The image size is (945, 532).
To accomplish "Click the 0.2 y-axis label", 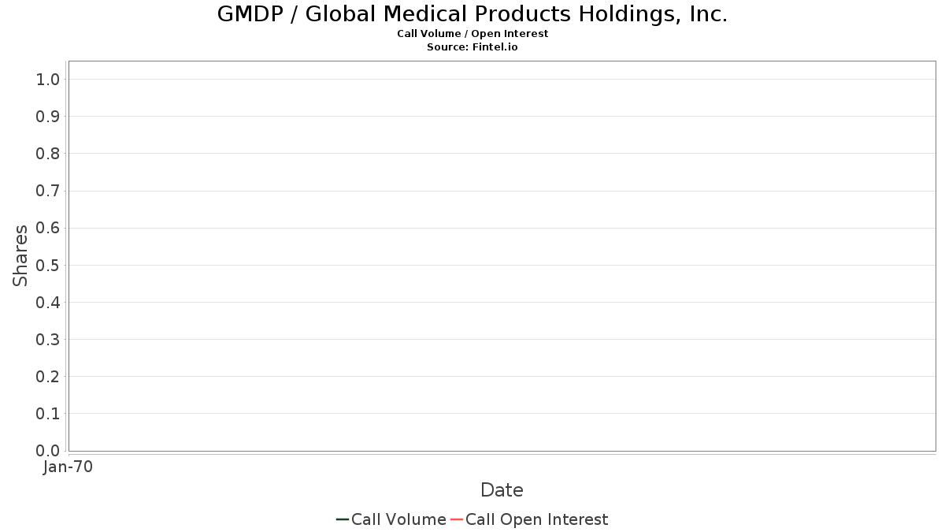I will pos(48,377).
